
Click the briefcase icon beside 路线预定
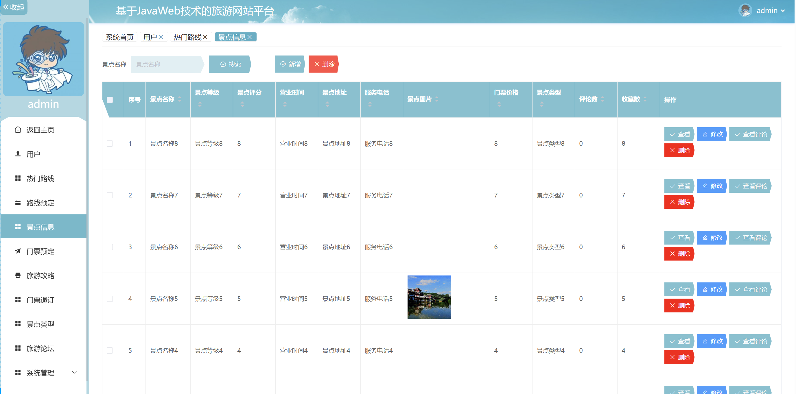pyautogui.click(x=18, y=203)
